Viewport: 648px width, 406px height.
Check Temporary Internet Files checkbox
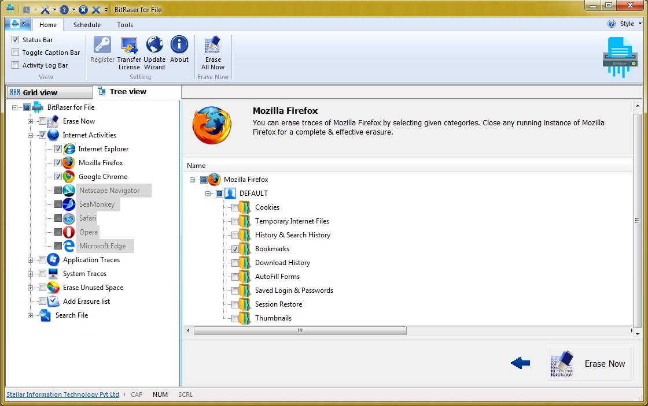point(235,222)
